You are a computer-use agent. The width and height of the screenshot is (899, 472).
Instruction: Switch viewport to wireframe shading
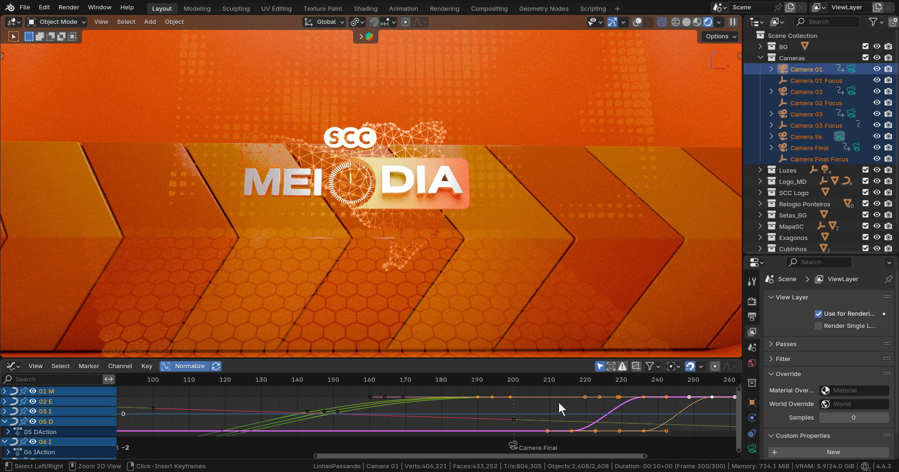675,22
